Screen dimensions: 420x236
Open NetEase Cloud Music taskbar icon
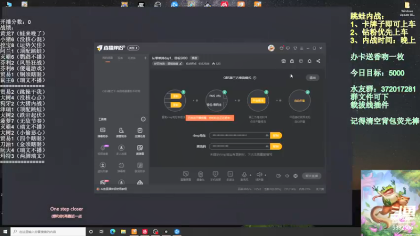145,231
